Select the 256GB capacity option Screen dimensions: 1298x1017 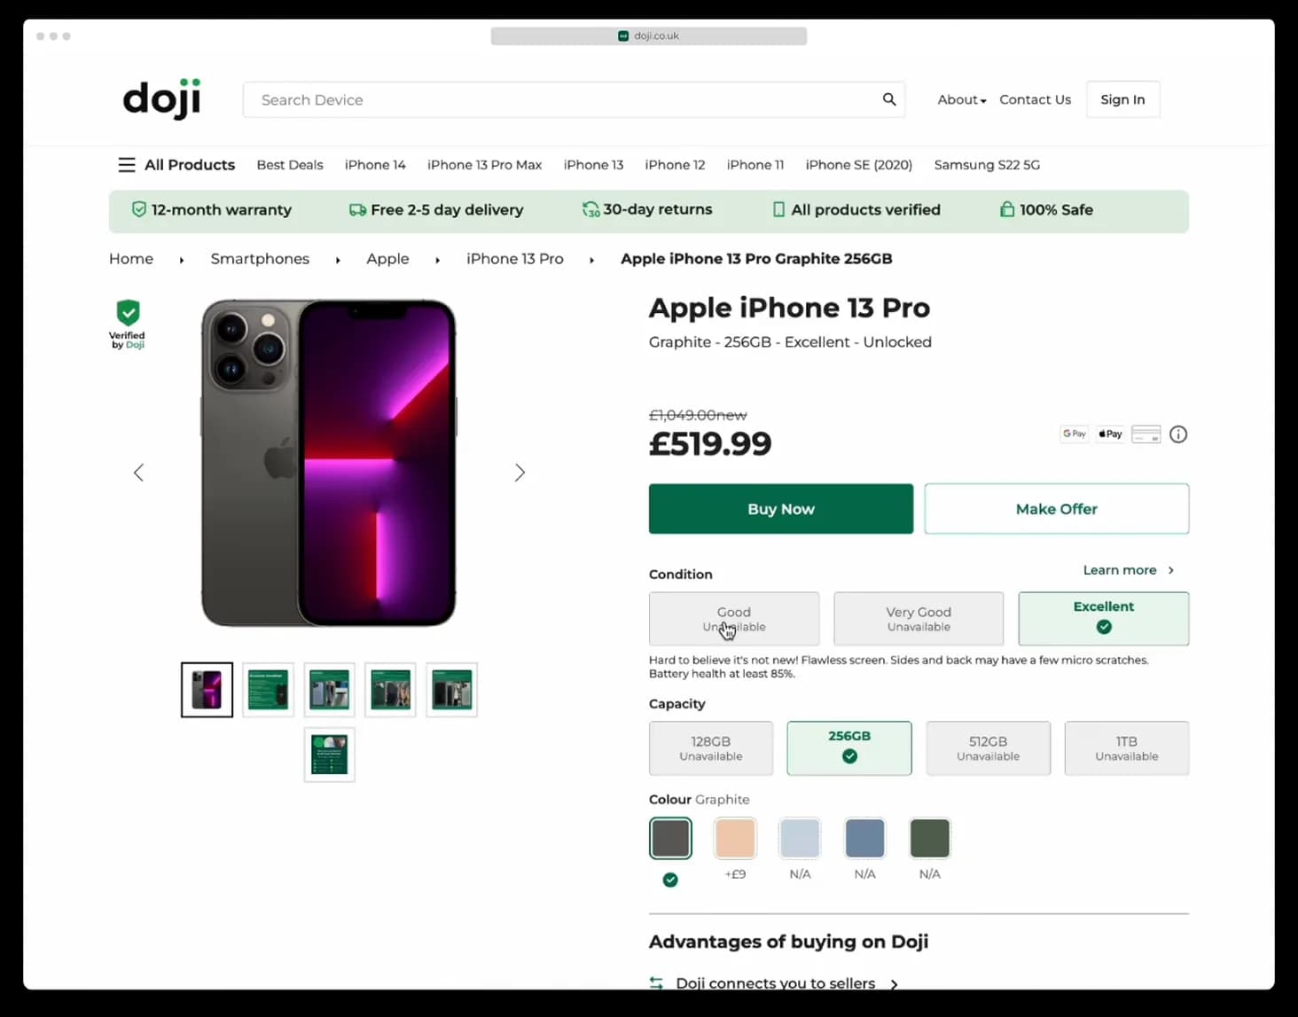[848, 747]
